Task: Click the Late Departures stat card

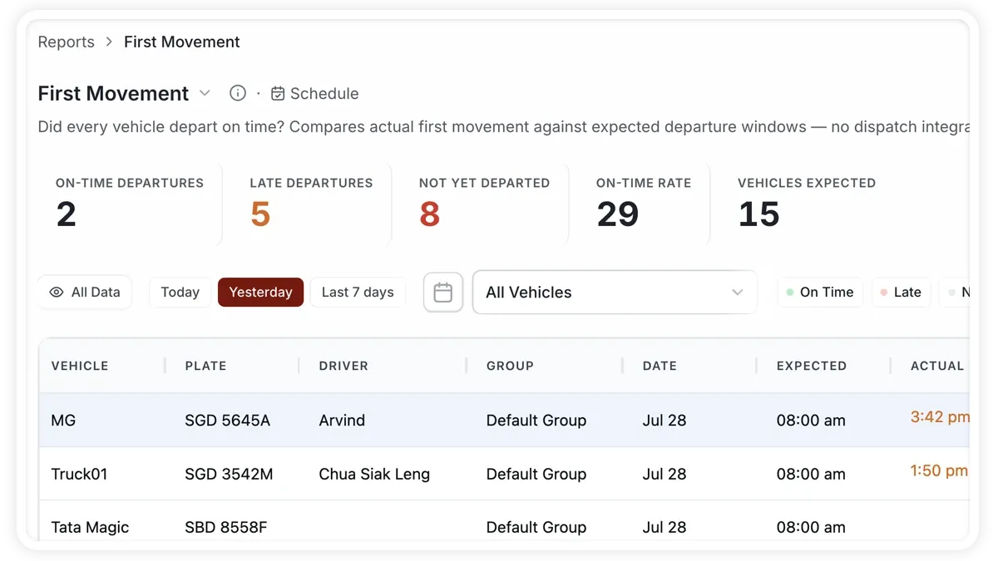Action: click(x=311, y=204)
